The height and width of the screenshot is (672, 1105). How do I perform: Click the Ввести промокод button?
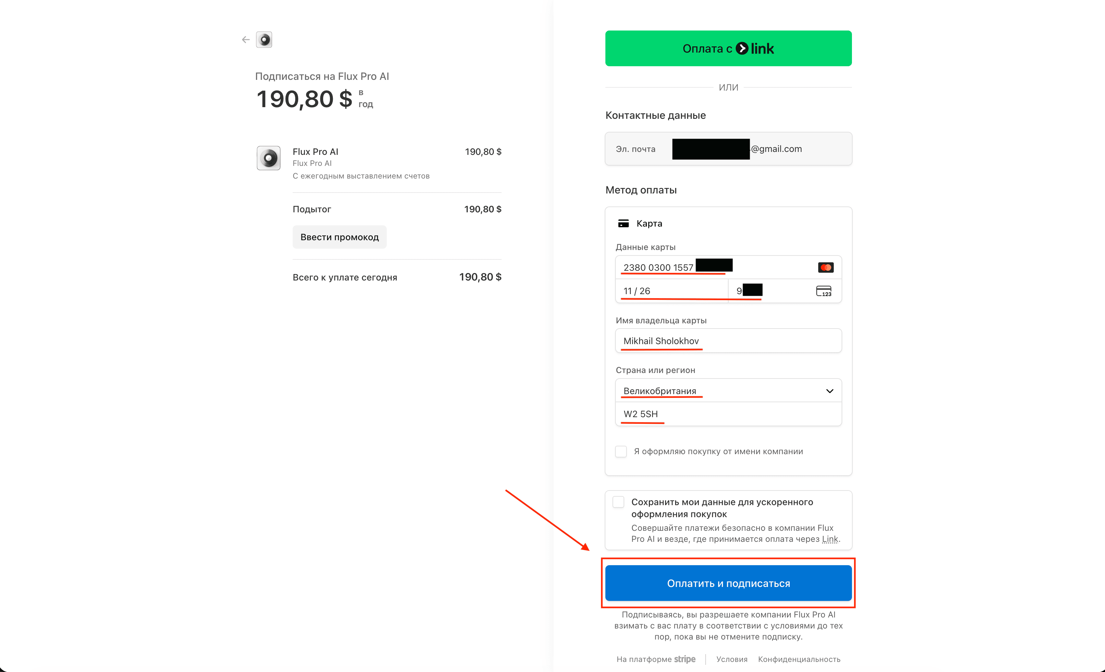(x=339, y=237)
